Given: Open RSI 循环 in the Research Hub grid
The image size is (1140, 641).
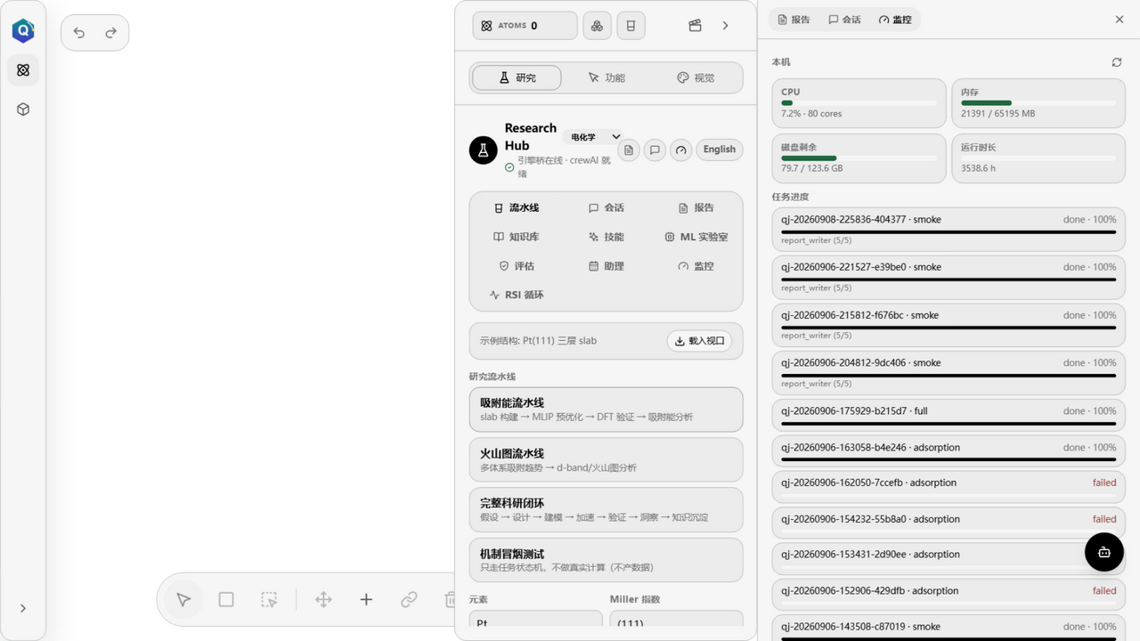Looking at the screenshot, I should coord(517,295).
